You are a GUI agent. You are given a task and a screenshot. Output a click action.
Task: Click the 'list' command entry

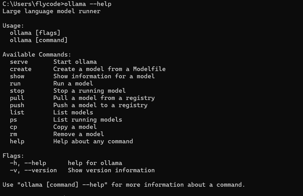[17, 112]
